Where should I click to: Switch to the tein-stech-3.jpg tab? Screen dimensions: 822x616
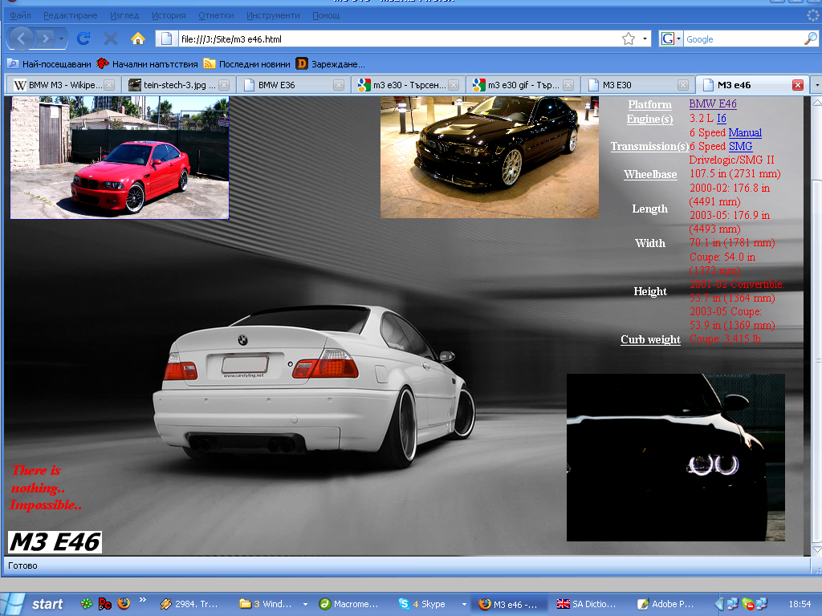coord(179,85)
